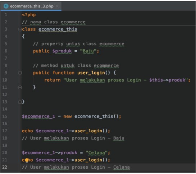Click the PHP class file icon in the tab
196x174 pixels.
(6, 6)
